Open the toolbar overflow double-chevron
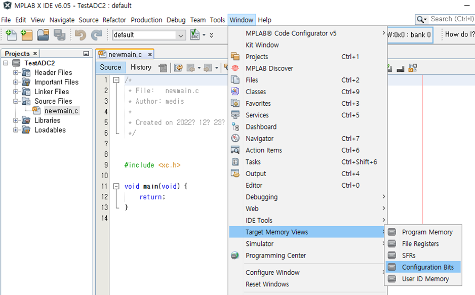The image size is (475, 295). pyautogui.click(x=212, y=35)
